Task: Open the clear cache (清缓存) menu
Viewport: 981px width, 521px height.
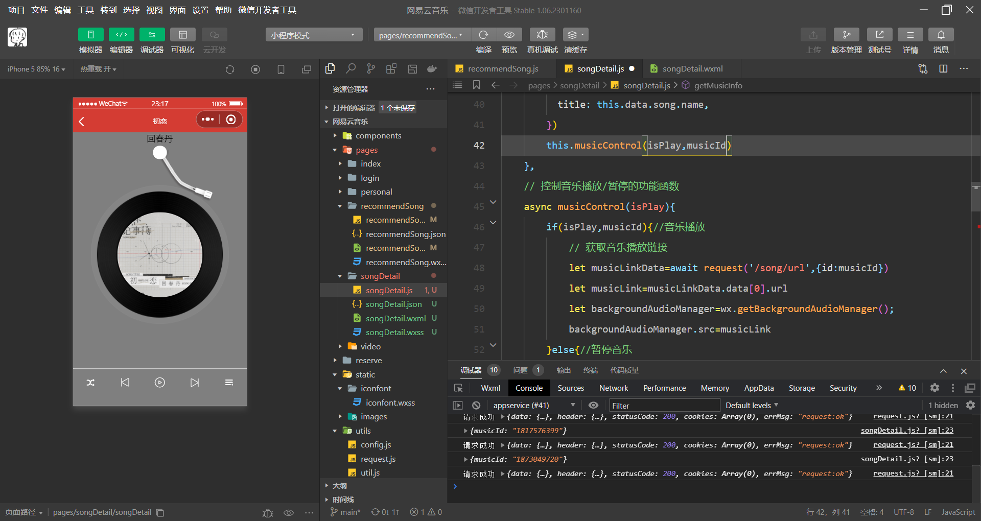Action: [575, 35]
